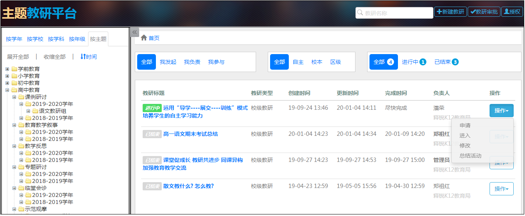The image size is (525, 216).
Task: Collapse the 高中教育 tree node
Action: pyautogui.click(x=7, y=90)
